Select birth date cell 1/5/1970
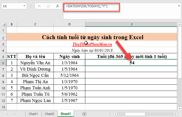The image size is (182, 117). (69, 88)
